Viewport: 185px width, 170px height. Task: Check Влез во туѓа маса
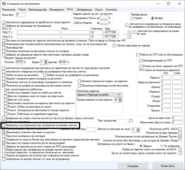5,100
